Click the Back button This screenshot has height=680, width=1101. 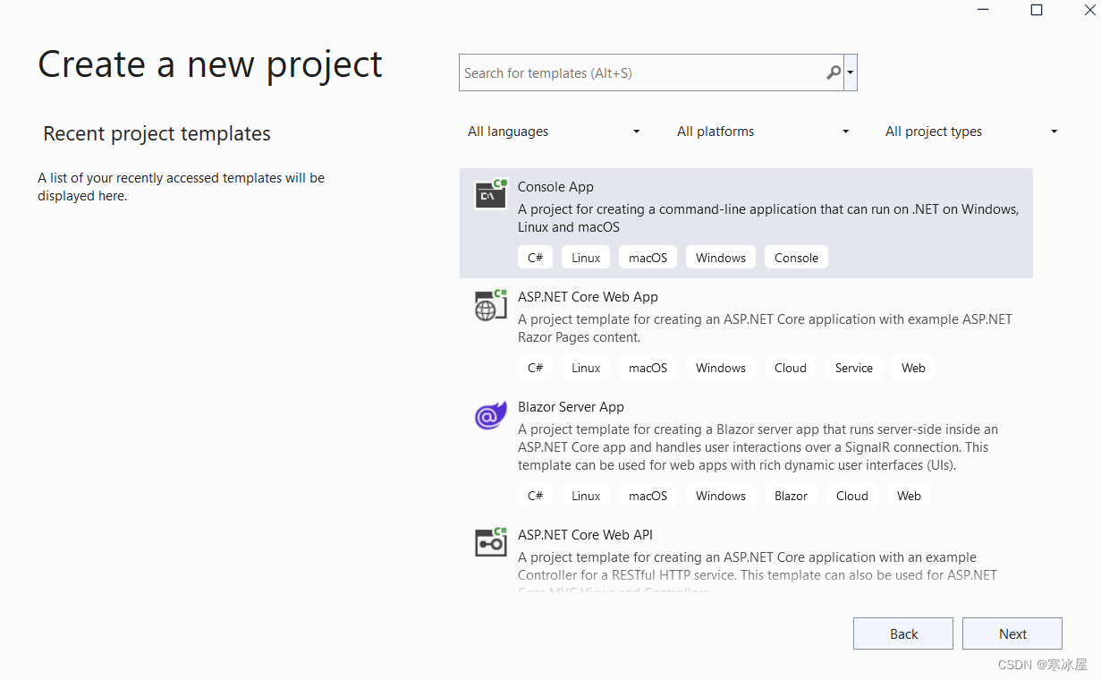click(x=902, y=633)
